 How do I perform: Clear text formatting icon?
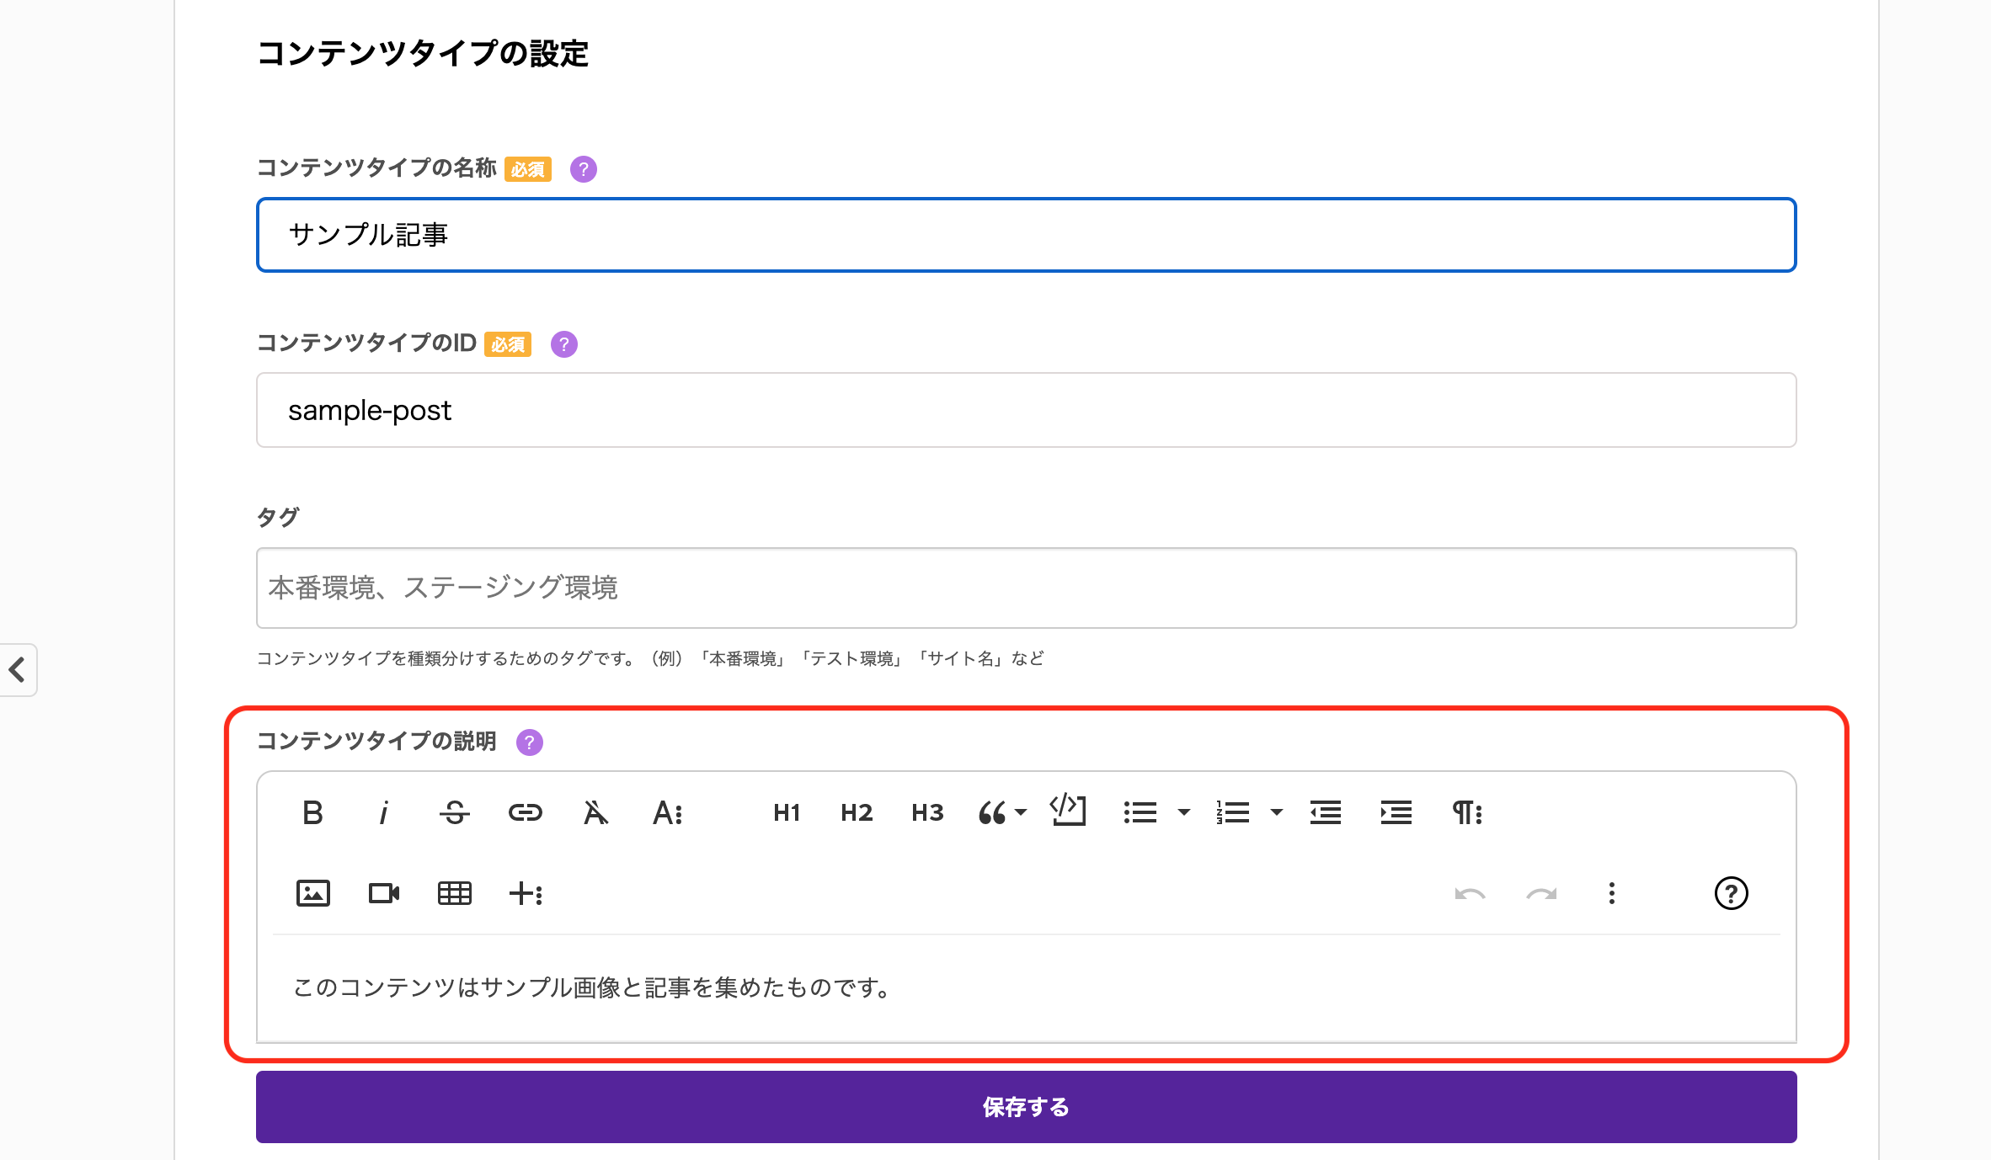pos(595,812)
